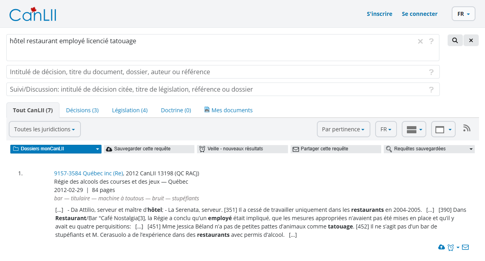Save result to cloud folder icon
The width and height of the screenshot is (485, 261).
click(441, 247)
